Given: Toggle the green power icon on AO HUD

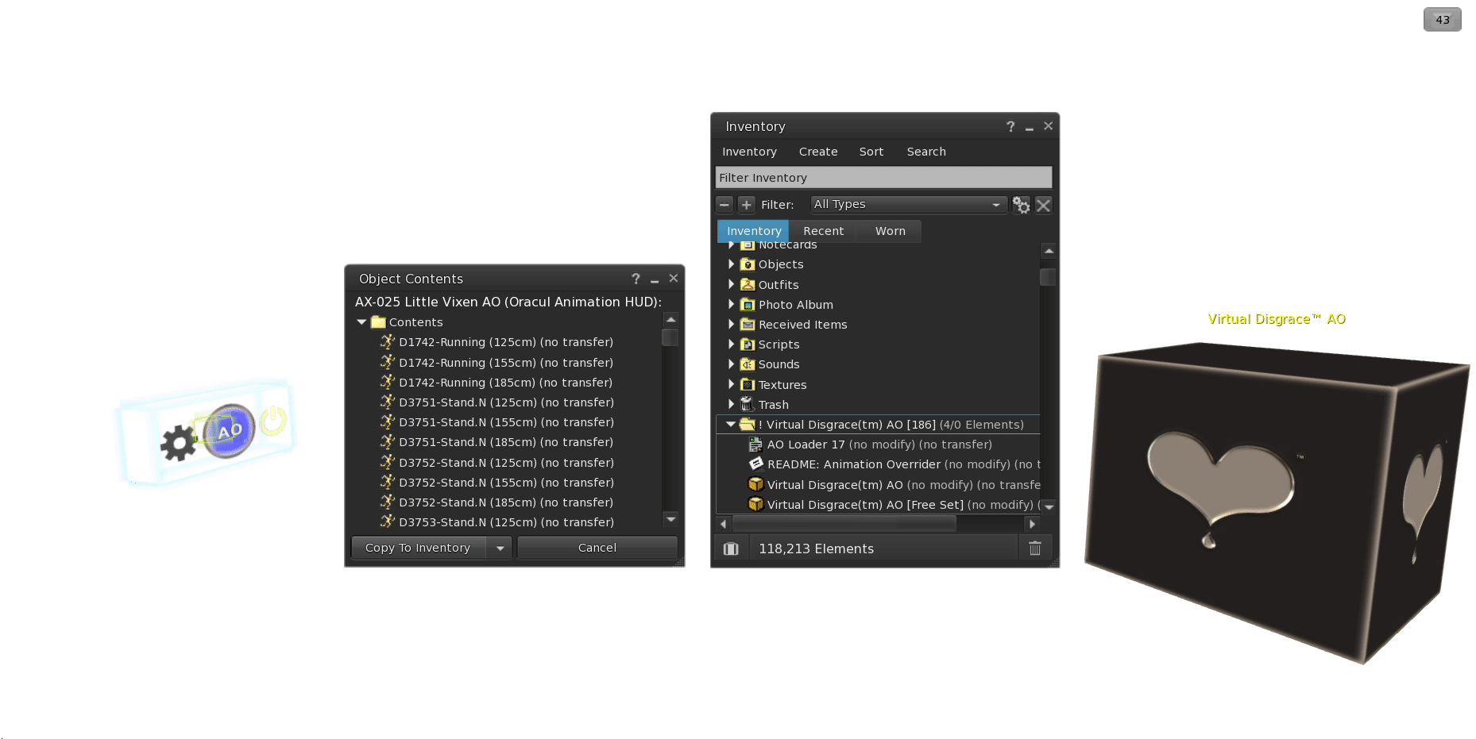Looking at the screenshot, I should (x=272, y=420).
